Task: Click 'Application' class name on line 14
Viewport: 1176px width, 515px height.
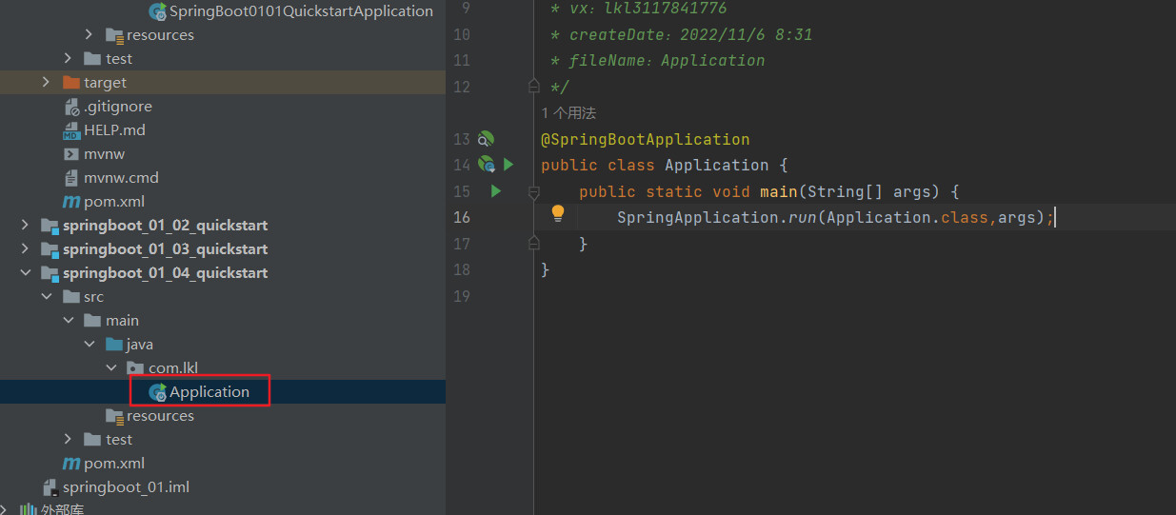Action: pyautogui.click(x=717, y=165)
